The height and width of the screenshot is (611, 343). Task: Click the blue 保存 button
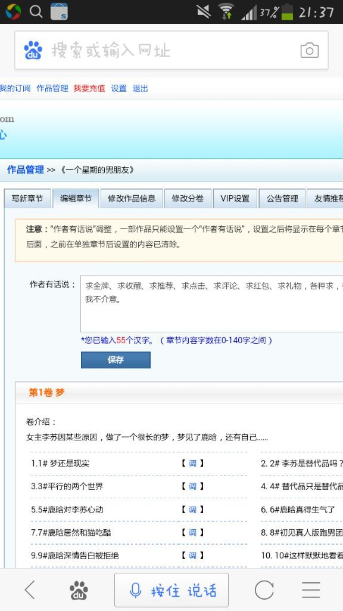(116, 360)
